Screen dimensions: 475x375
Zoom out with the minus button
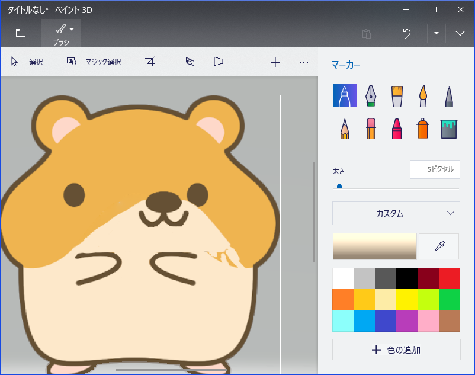click(246, 62)
